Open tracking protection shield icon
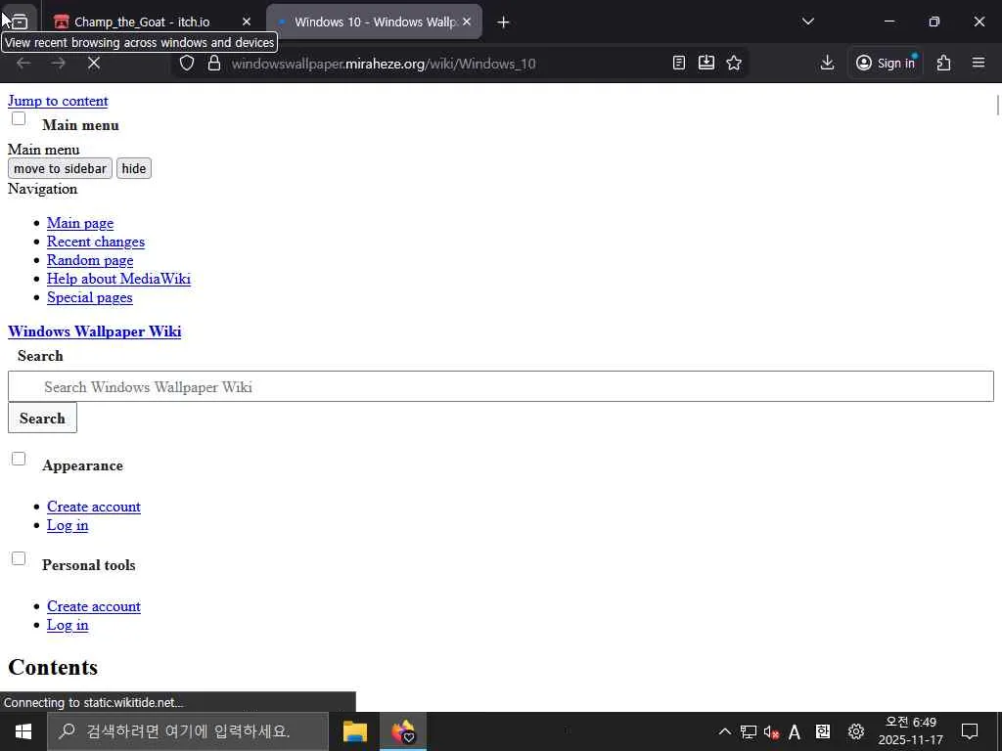 [x=187, y=64]
